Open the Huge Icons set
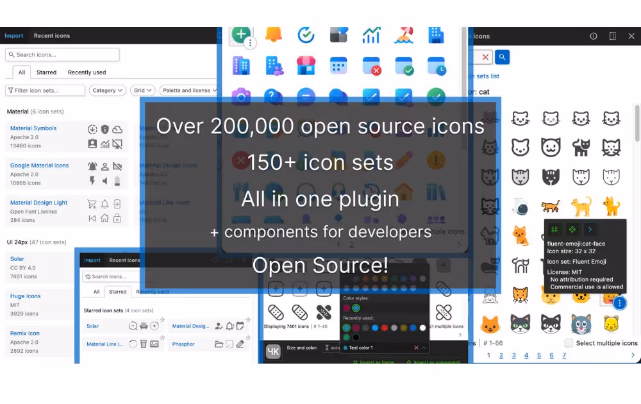 [x=26, y=296]
